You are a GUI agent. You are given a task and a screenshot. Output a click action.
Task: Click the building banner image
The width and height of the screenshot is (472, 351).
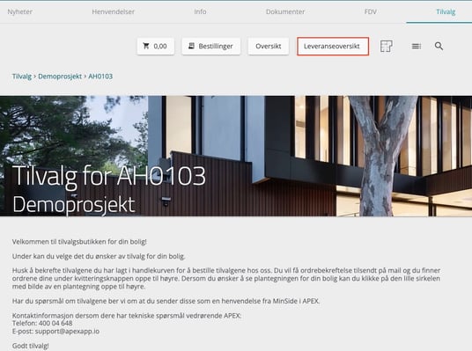click(x=236, y=156)
